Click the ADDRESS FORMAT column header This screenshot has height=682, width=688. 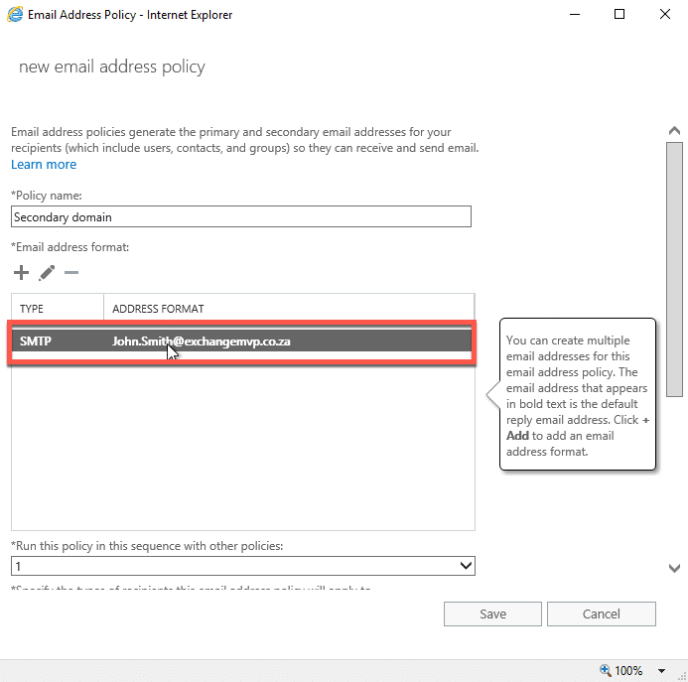289,309
